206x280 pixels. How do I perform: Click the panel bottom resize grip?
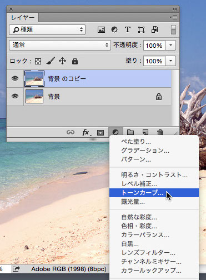[93, 139]
